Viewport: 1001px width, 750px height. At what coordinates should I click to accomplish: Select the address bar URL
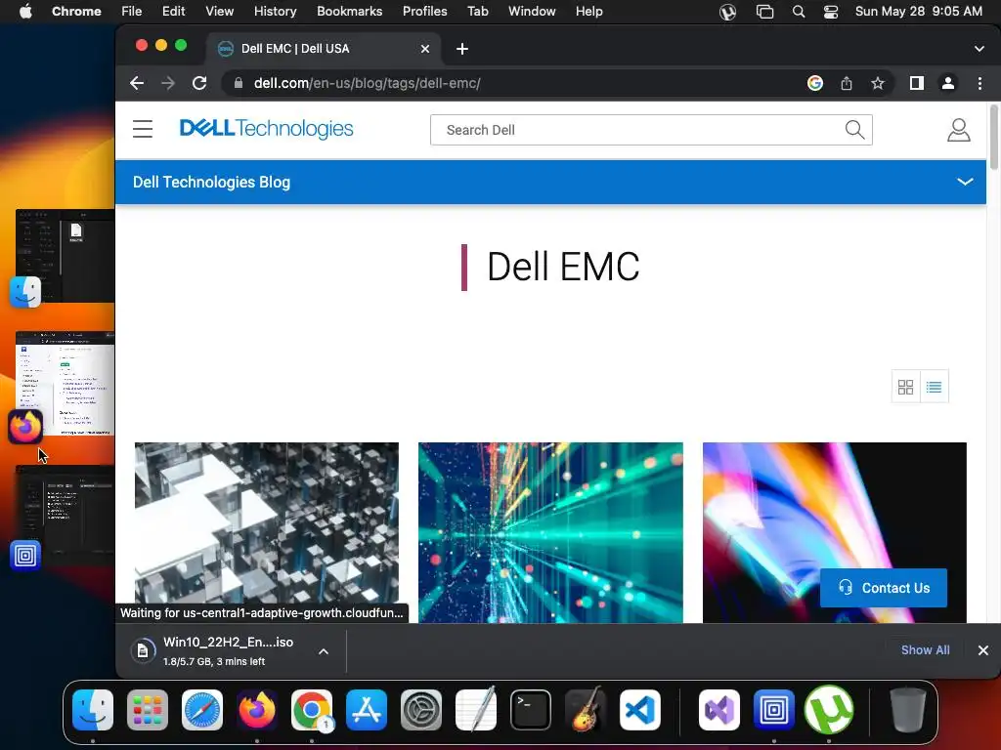point(368,83)
